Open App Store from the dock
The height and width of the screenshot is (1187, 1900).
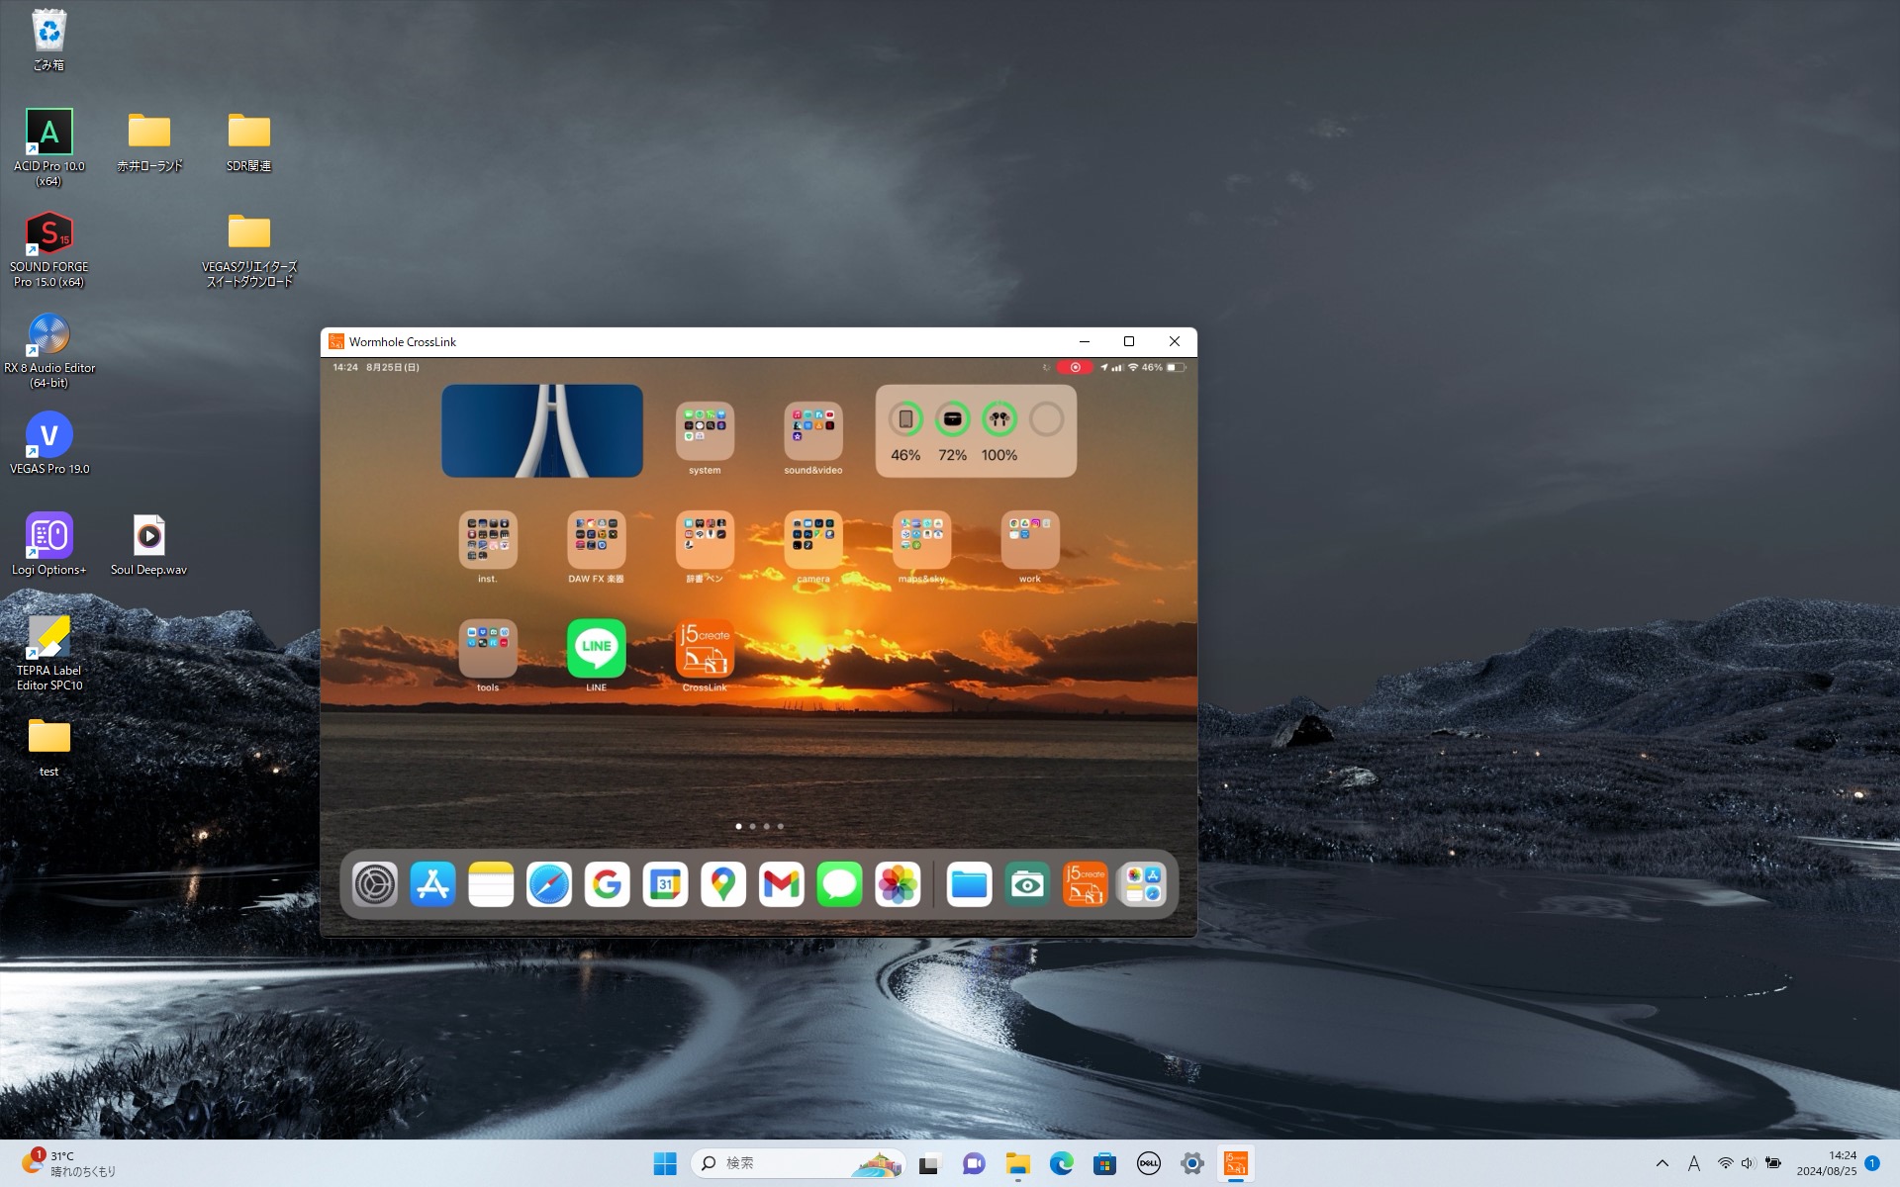coord(432,884)
